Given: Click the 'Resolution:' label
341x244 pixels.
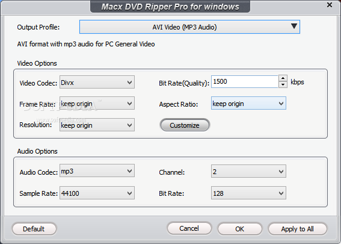Looking at the screenshot, I should [x=35, y=125].
